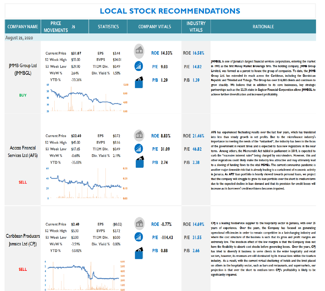Viewport: 325px width, 291px height.
Task: Click the JMMB Group Ltd (JMMBGL) name
Action: (23, 70)
